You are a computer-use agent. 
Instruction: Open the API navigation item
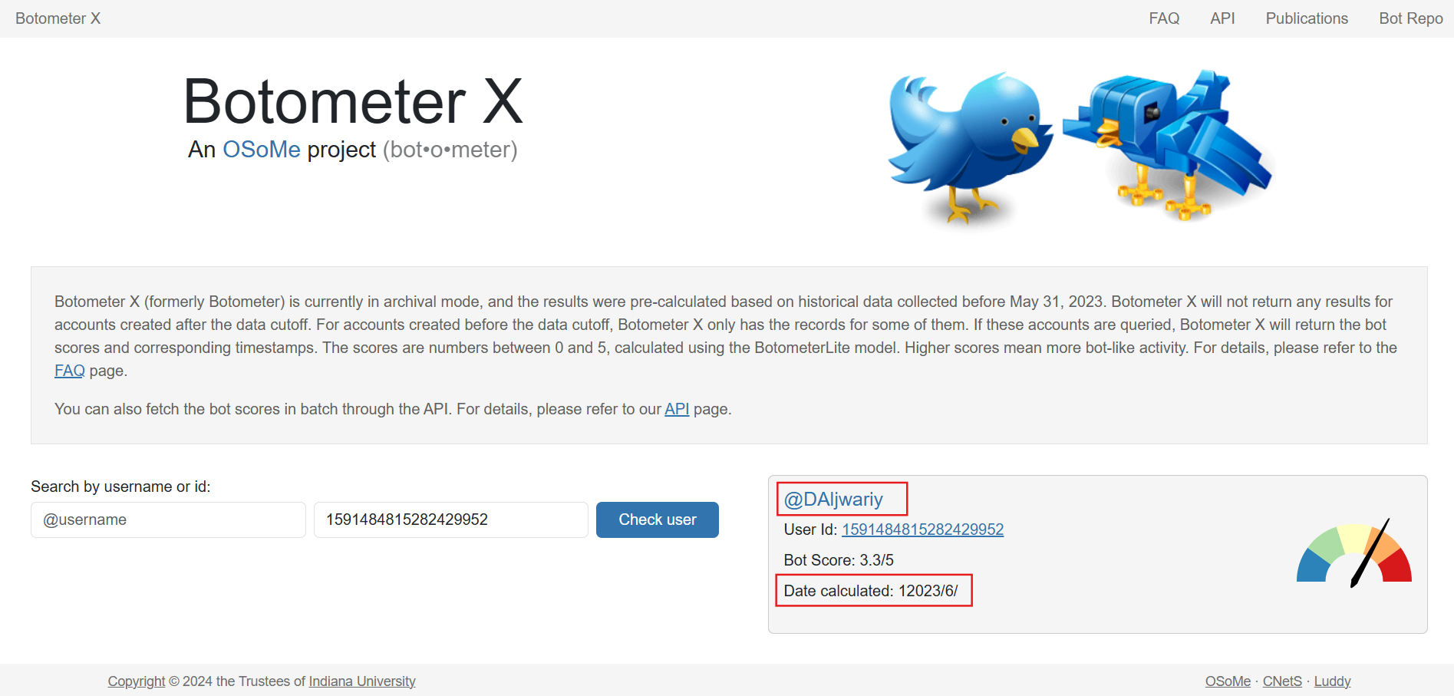tap(1222, 18)
